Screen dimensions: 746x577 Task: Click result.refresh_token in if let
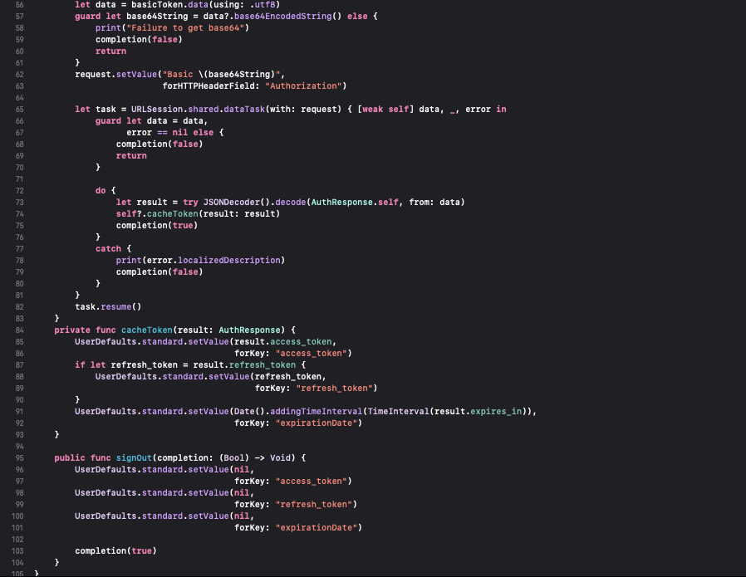click(x=244, y=365)
